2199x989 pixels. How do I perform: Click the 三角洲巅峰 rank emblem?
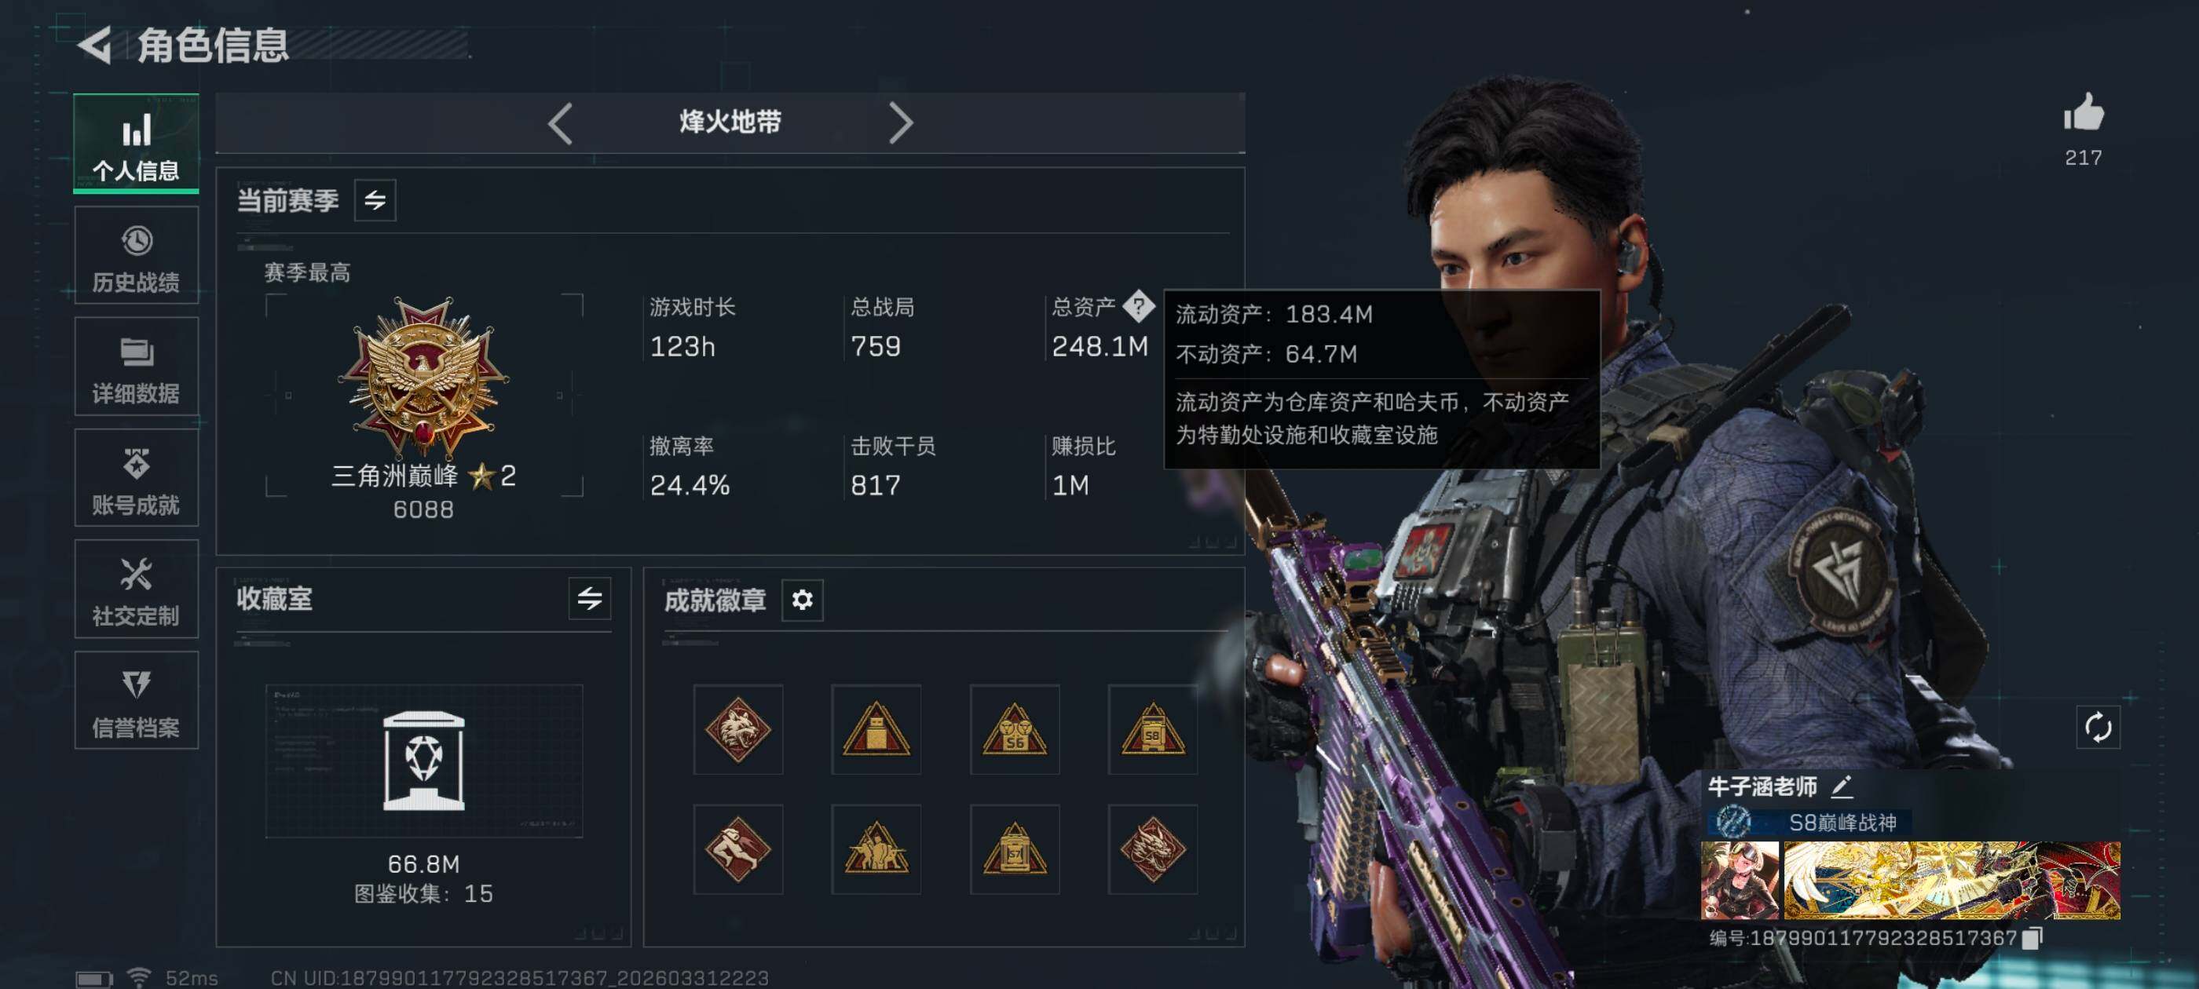(423, 378)
